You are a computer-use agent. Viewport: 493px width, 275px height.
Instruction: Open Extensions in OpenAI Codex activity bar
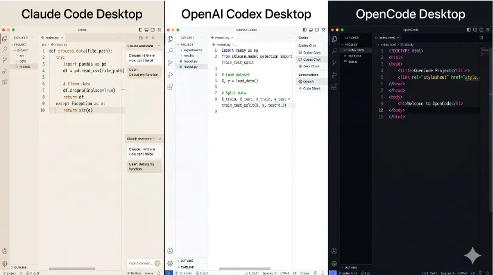click(170, 86)
